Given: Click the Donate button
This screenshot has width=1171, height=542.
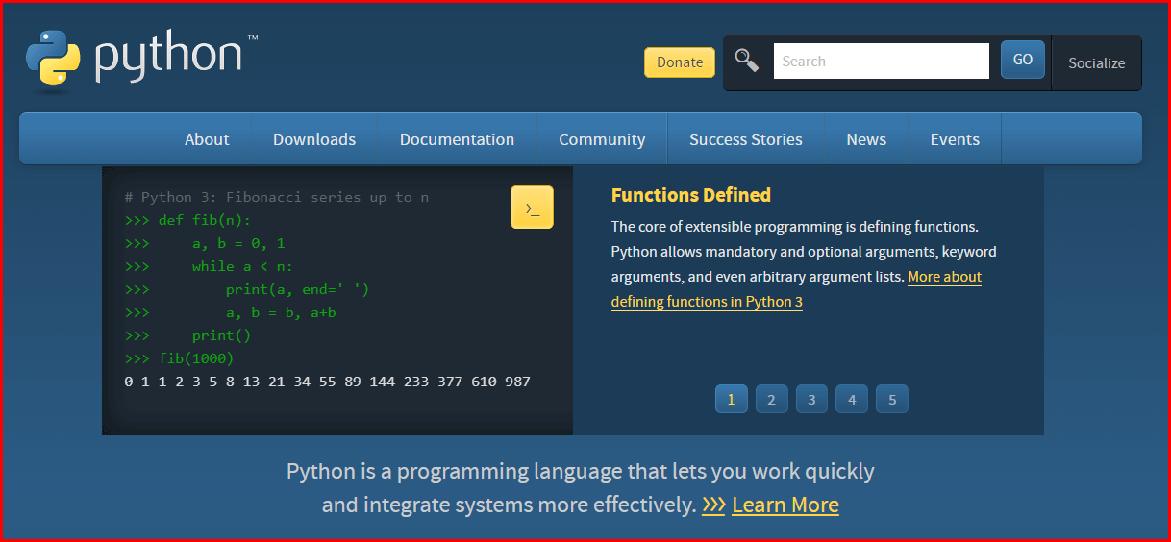Looking at the screenshot, I should coord(680,62).
